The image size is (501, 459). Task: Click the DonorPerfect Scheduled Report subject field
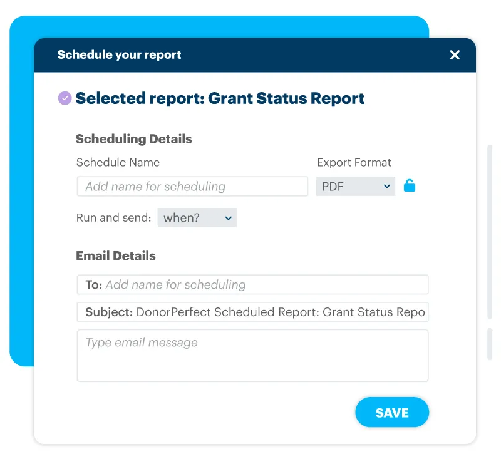[252, 312]
